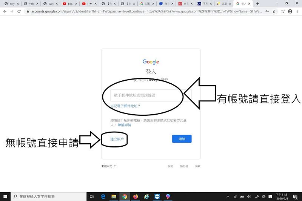302x201 pixels.
Task: Close the active 登入 tab
Action: (249, 4)
